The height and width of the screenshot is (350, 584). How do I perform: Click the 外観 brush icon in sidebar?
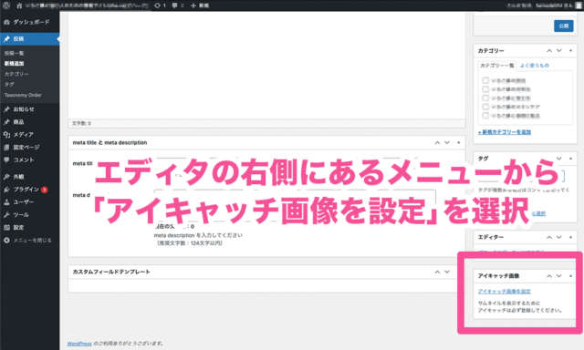[6, 177]
